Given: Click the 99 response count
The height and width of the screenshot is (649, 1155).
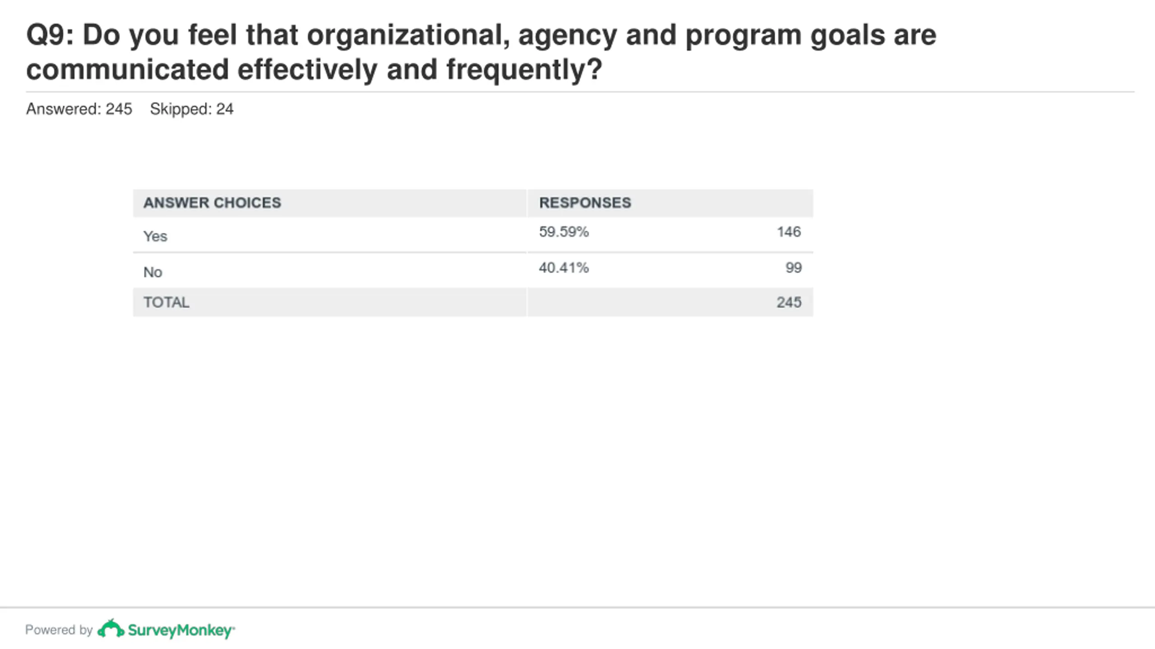Looking at the screenshot, I should (x=794, y=268).
